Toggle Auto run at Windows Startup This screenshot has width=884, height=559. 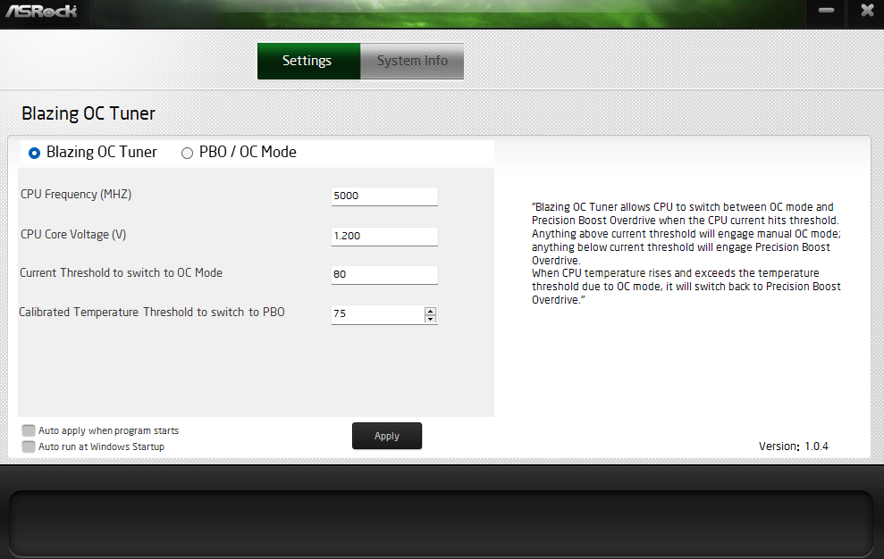tap(29, 446)
